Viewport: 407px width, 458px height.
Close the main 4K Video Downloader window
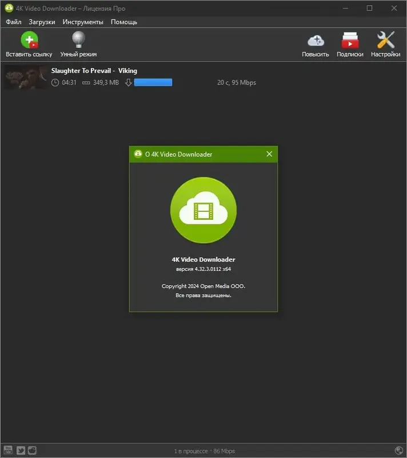(394, 8)
